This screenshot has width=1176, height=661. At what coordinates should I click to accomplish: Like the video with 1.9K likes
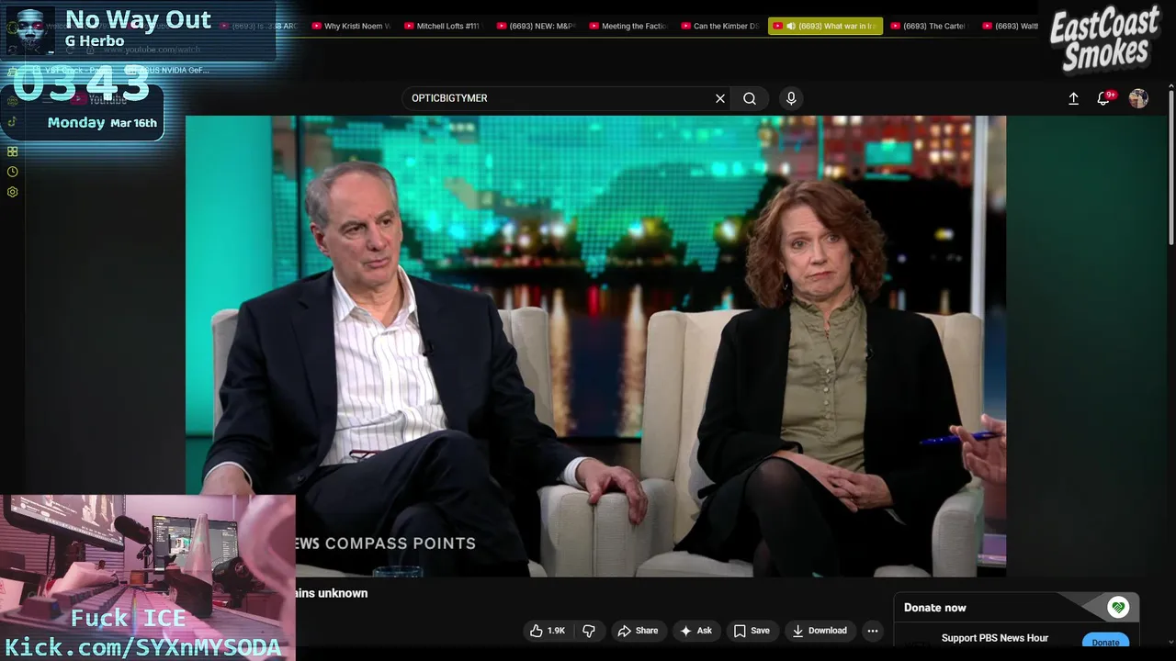pos(548,631)
